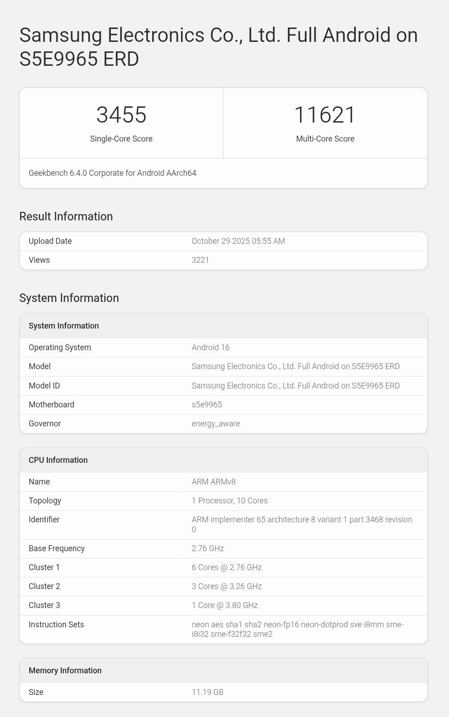449x717 pixels.
Task: Click the 'Operating System' row label
Action: point(60,347)
